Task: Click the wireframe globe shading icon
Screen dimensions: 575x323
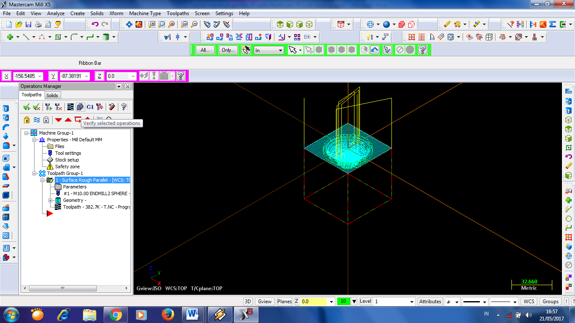Action: tap(370, 24)
